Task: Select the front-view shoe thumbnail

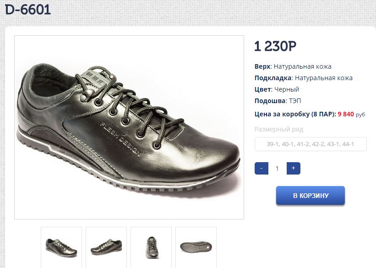Action: click(x=151, y=246)
